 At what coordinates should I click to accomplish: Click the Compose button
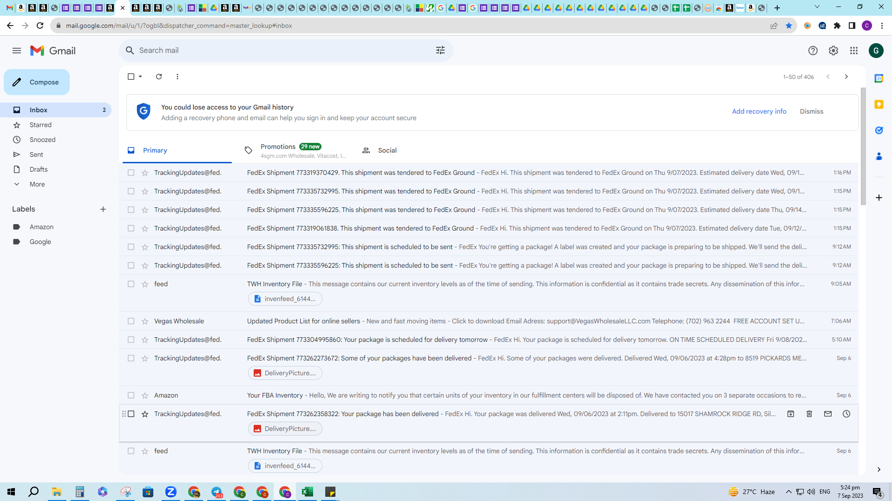click(37, 82)
